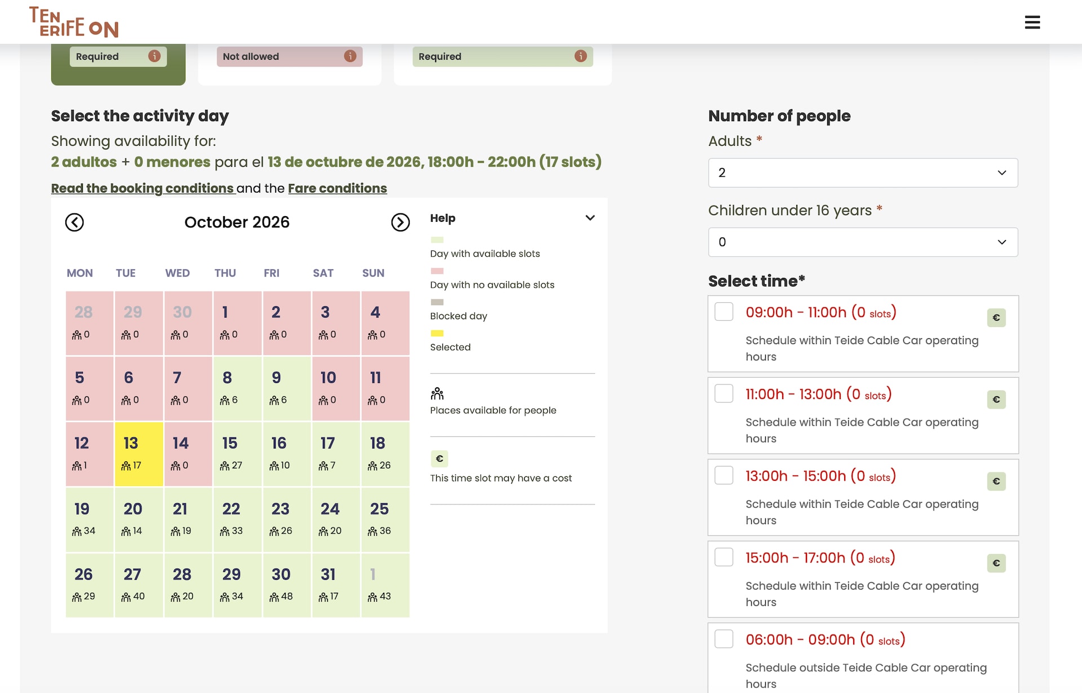The height and width of the screenshot is (693, 1082).
Task: Collapse the Help legend section
Action: click(590, 218)
